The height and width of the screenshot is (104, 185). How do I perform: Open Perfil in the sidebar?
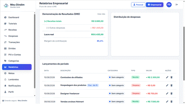17,92
